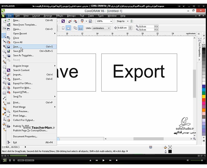Choose New From Template... menu item
207x168 pixels.
tap(31, 25)
